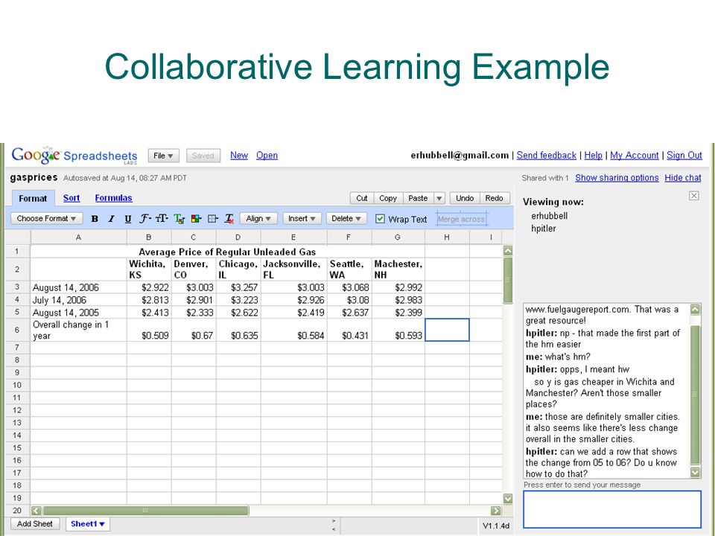Click the vertical spreadsheet scrollbar thumb

(x=507, y=280)
